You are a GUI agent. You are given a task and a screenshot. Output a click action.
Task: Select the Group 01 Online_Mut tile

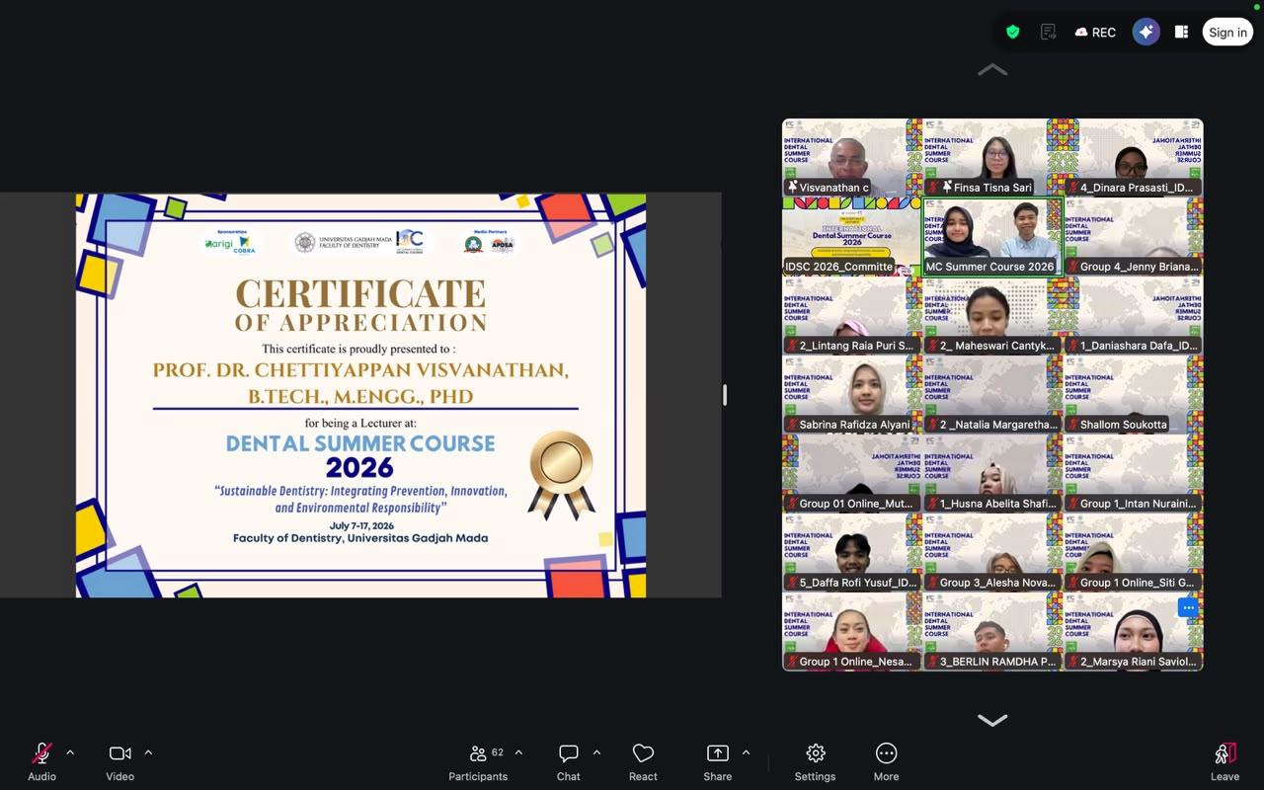point(852,474)
